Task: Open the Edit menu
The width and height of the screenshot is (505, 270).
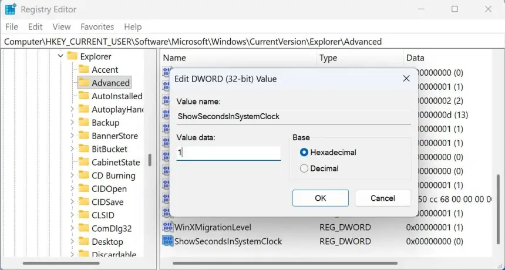Action: tap(35, 27)
